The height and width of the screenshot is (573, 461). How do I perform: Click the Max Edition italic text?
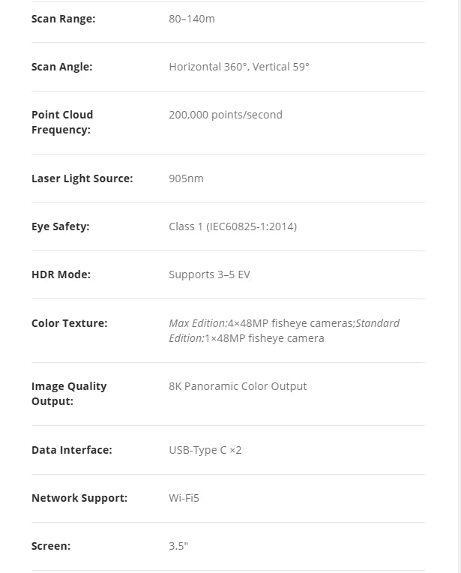click(x=198, y=323)
